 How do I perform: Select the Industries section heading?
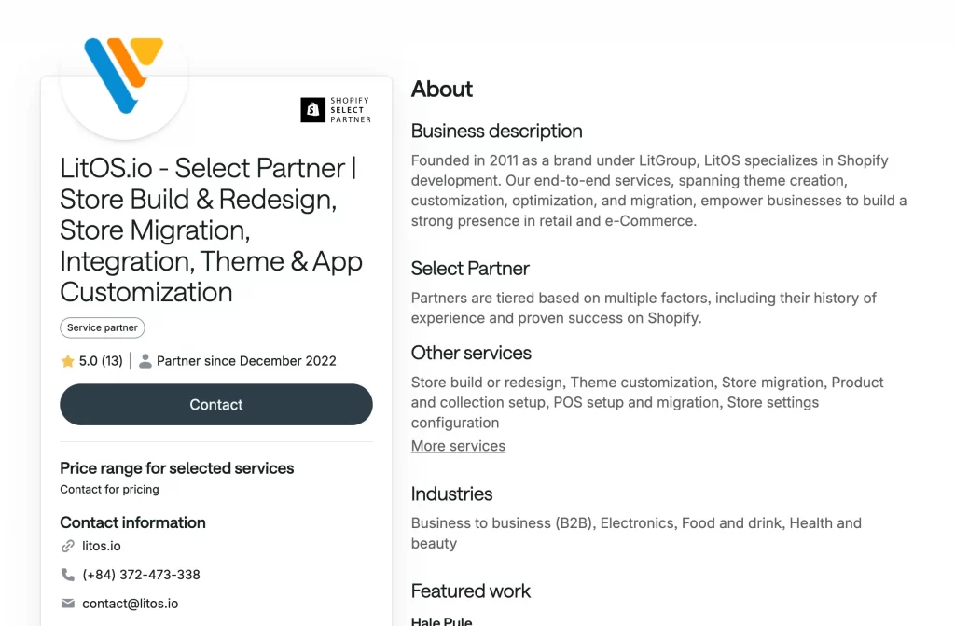(x=451, y=494)
